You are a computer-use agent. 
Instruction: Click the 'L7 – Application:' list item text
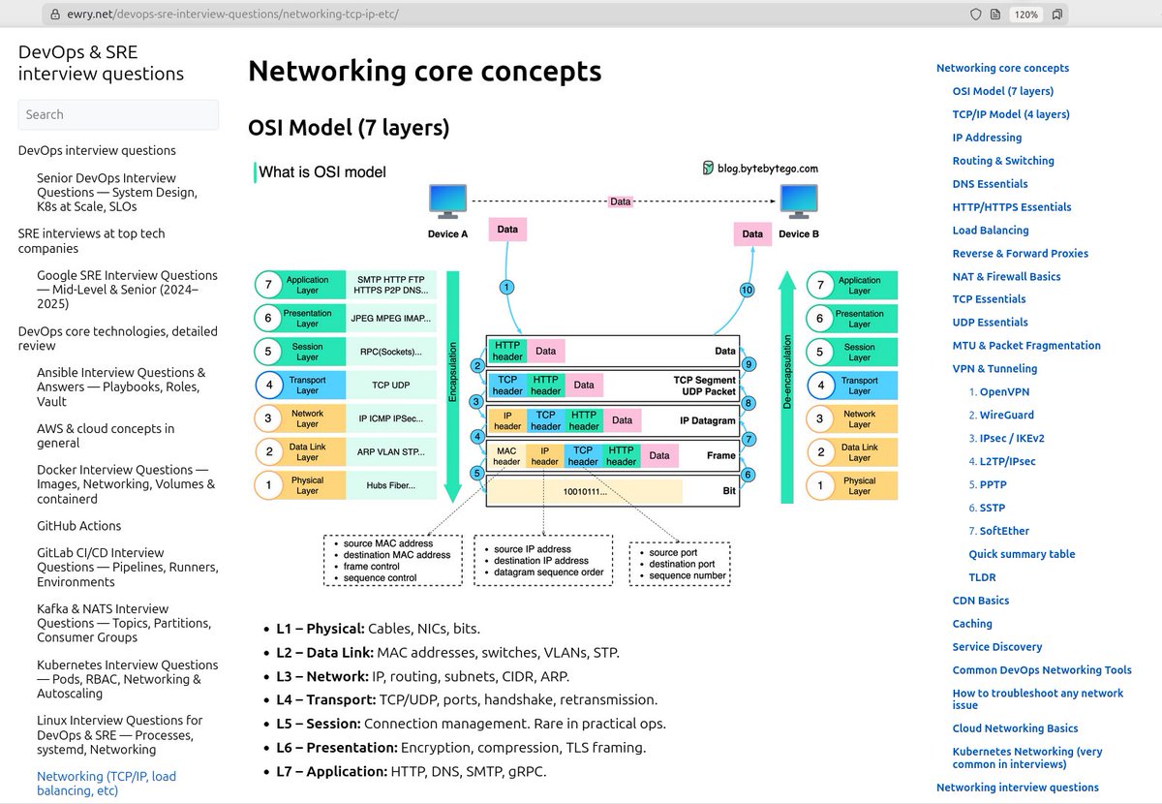pos(413,771)
